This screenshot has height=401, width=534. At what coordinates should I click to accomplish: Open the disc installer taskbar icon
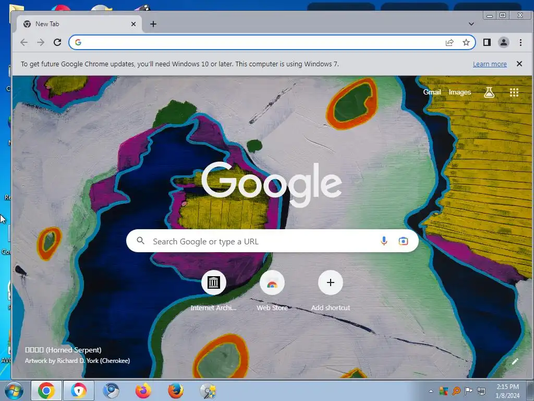coord(208,391)
